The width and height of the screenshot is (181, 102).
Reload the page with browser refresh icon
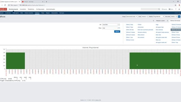5,5
